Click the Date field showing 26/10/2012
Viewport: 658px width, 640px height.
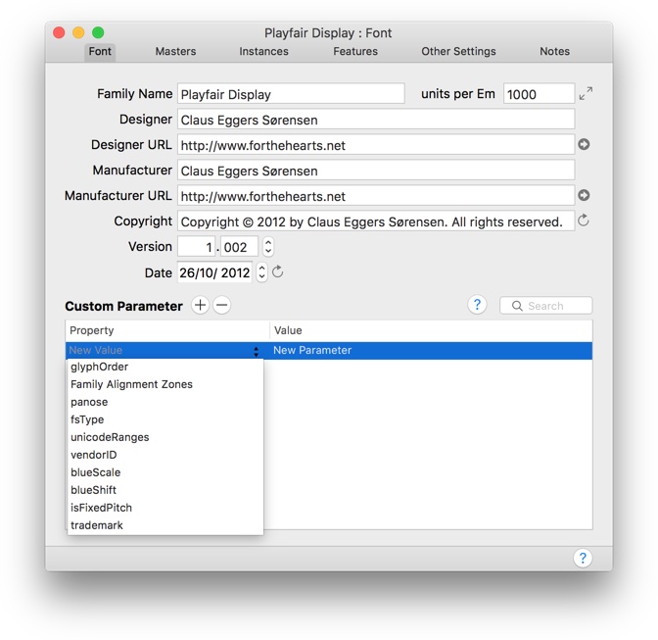214,272
